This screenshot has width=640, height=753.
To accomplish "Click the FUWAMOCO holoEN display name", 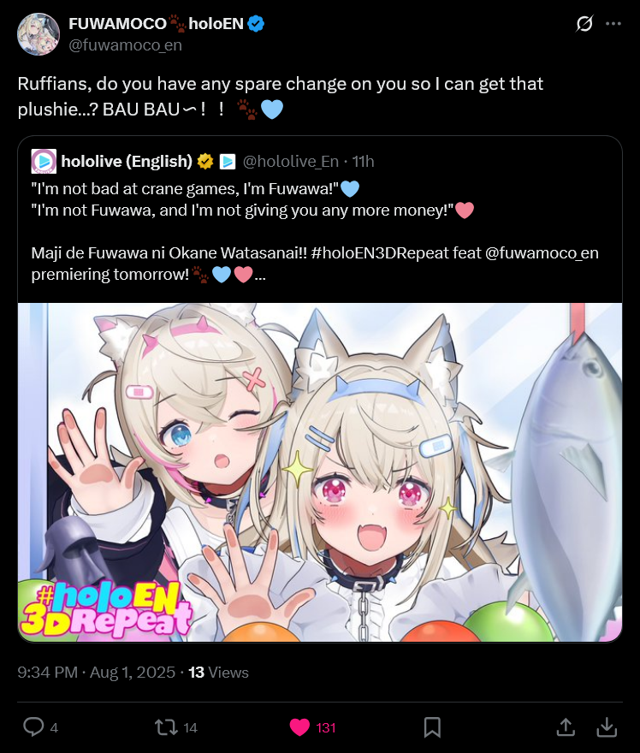I will coord(156,24).
